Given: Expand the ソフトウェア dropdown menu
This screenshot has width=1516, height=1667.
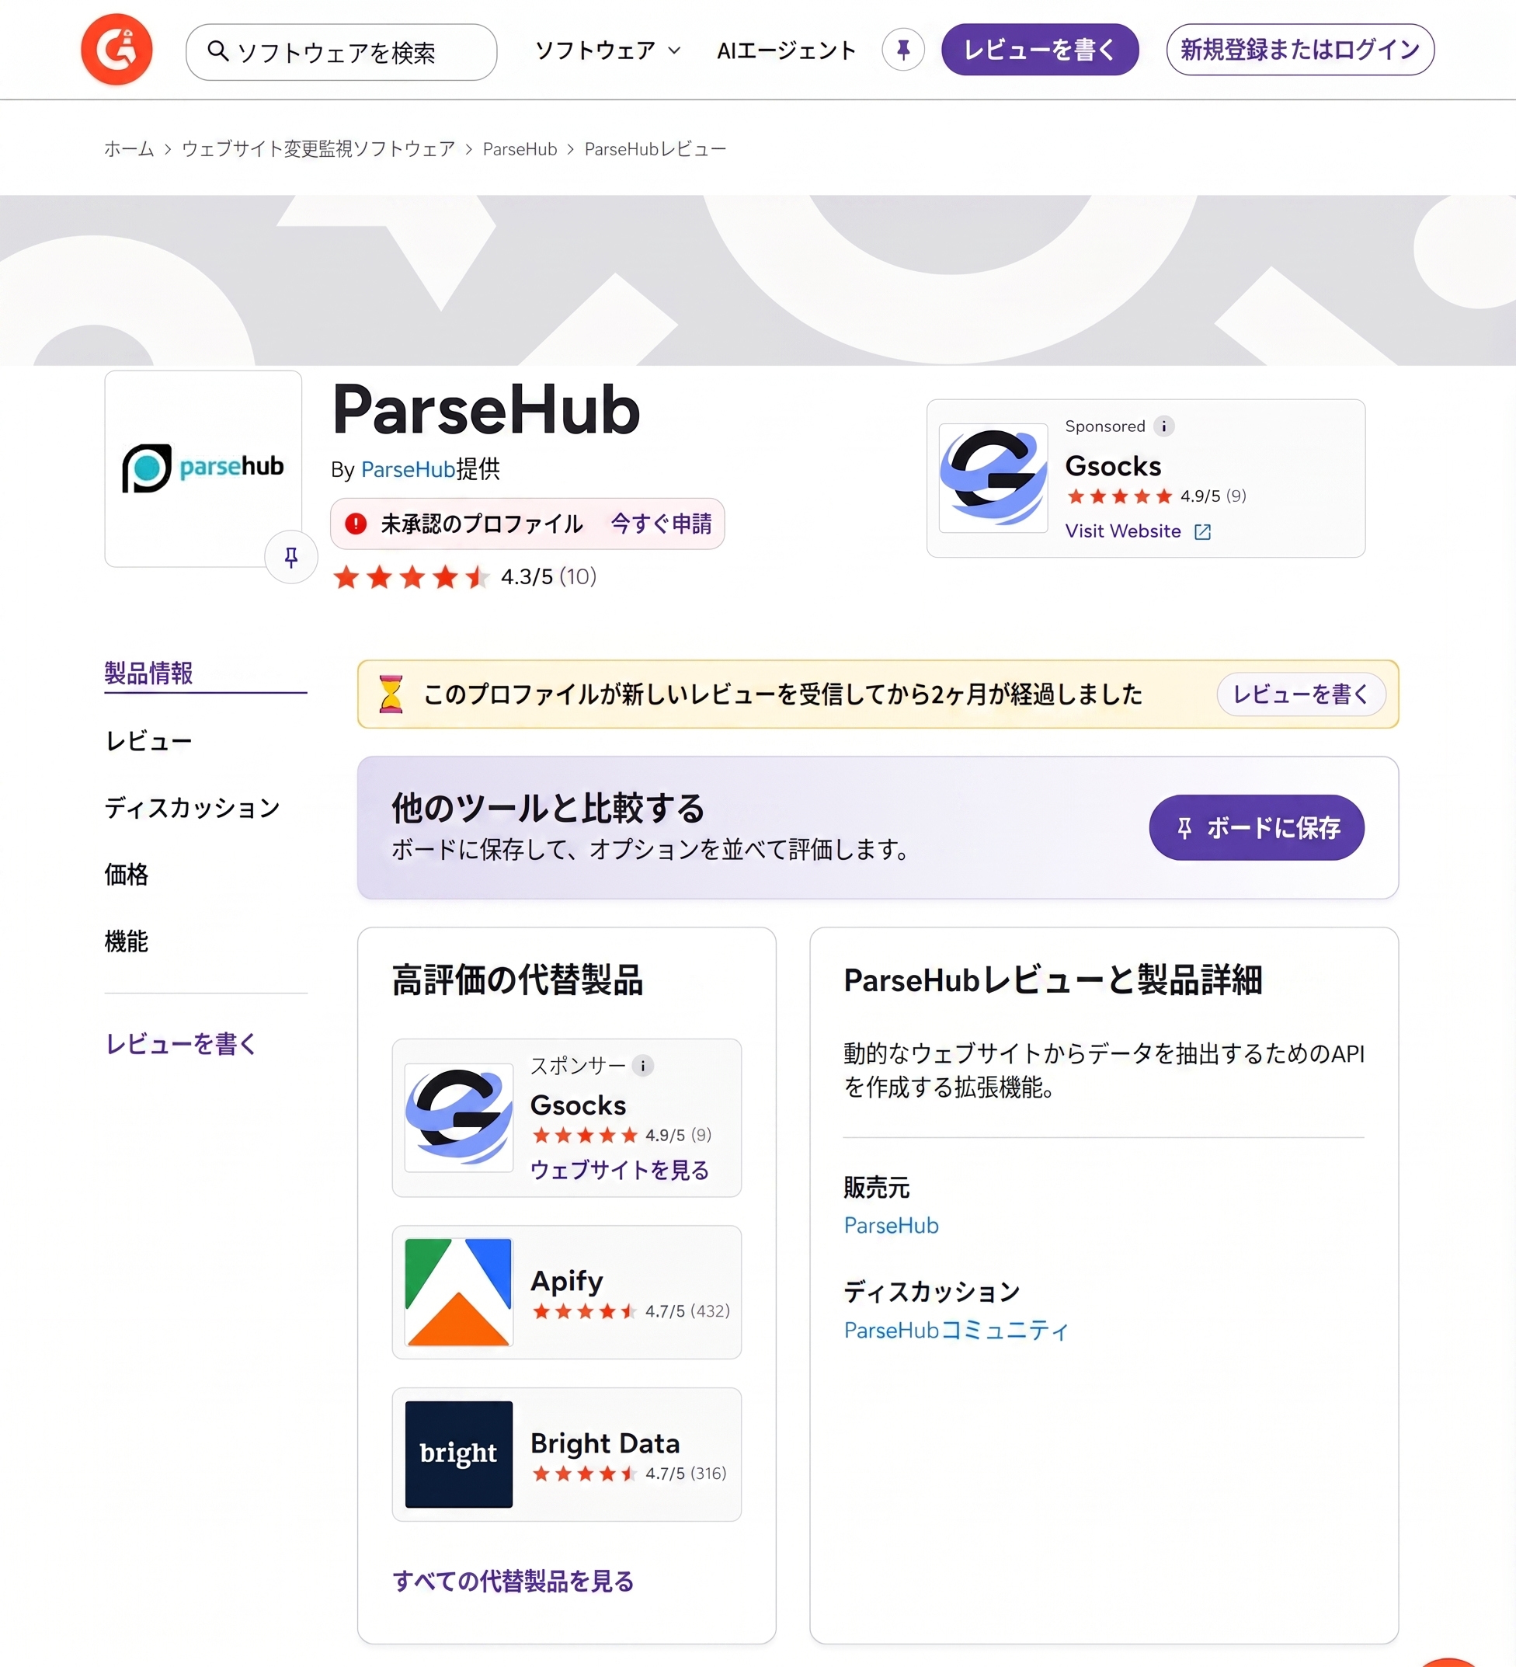Looking at the screenshot, I should 607,50.
